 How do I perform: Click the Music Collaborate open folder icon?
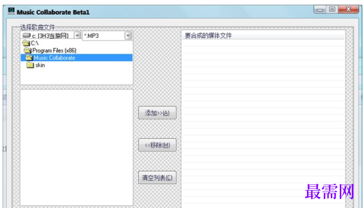[29, 58]
